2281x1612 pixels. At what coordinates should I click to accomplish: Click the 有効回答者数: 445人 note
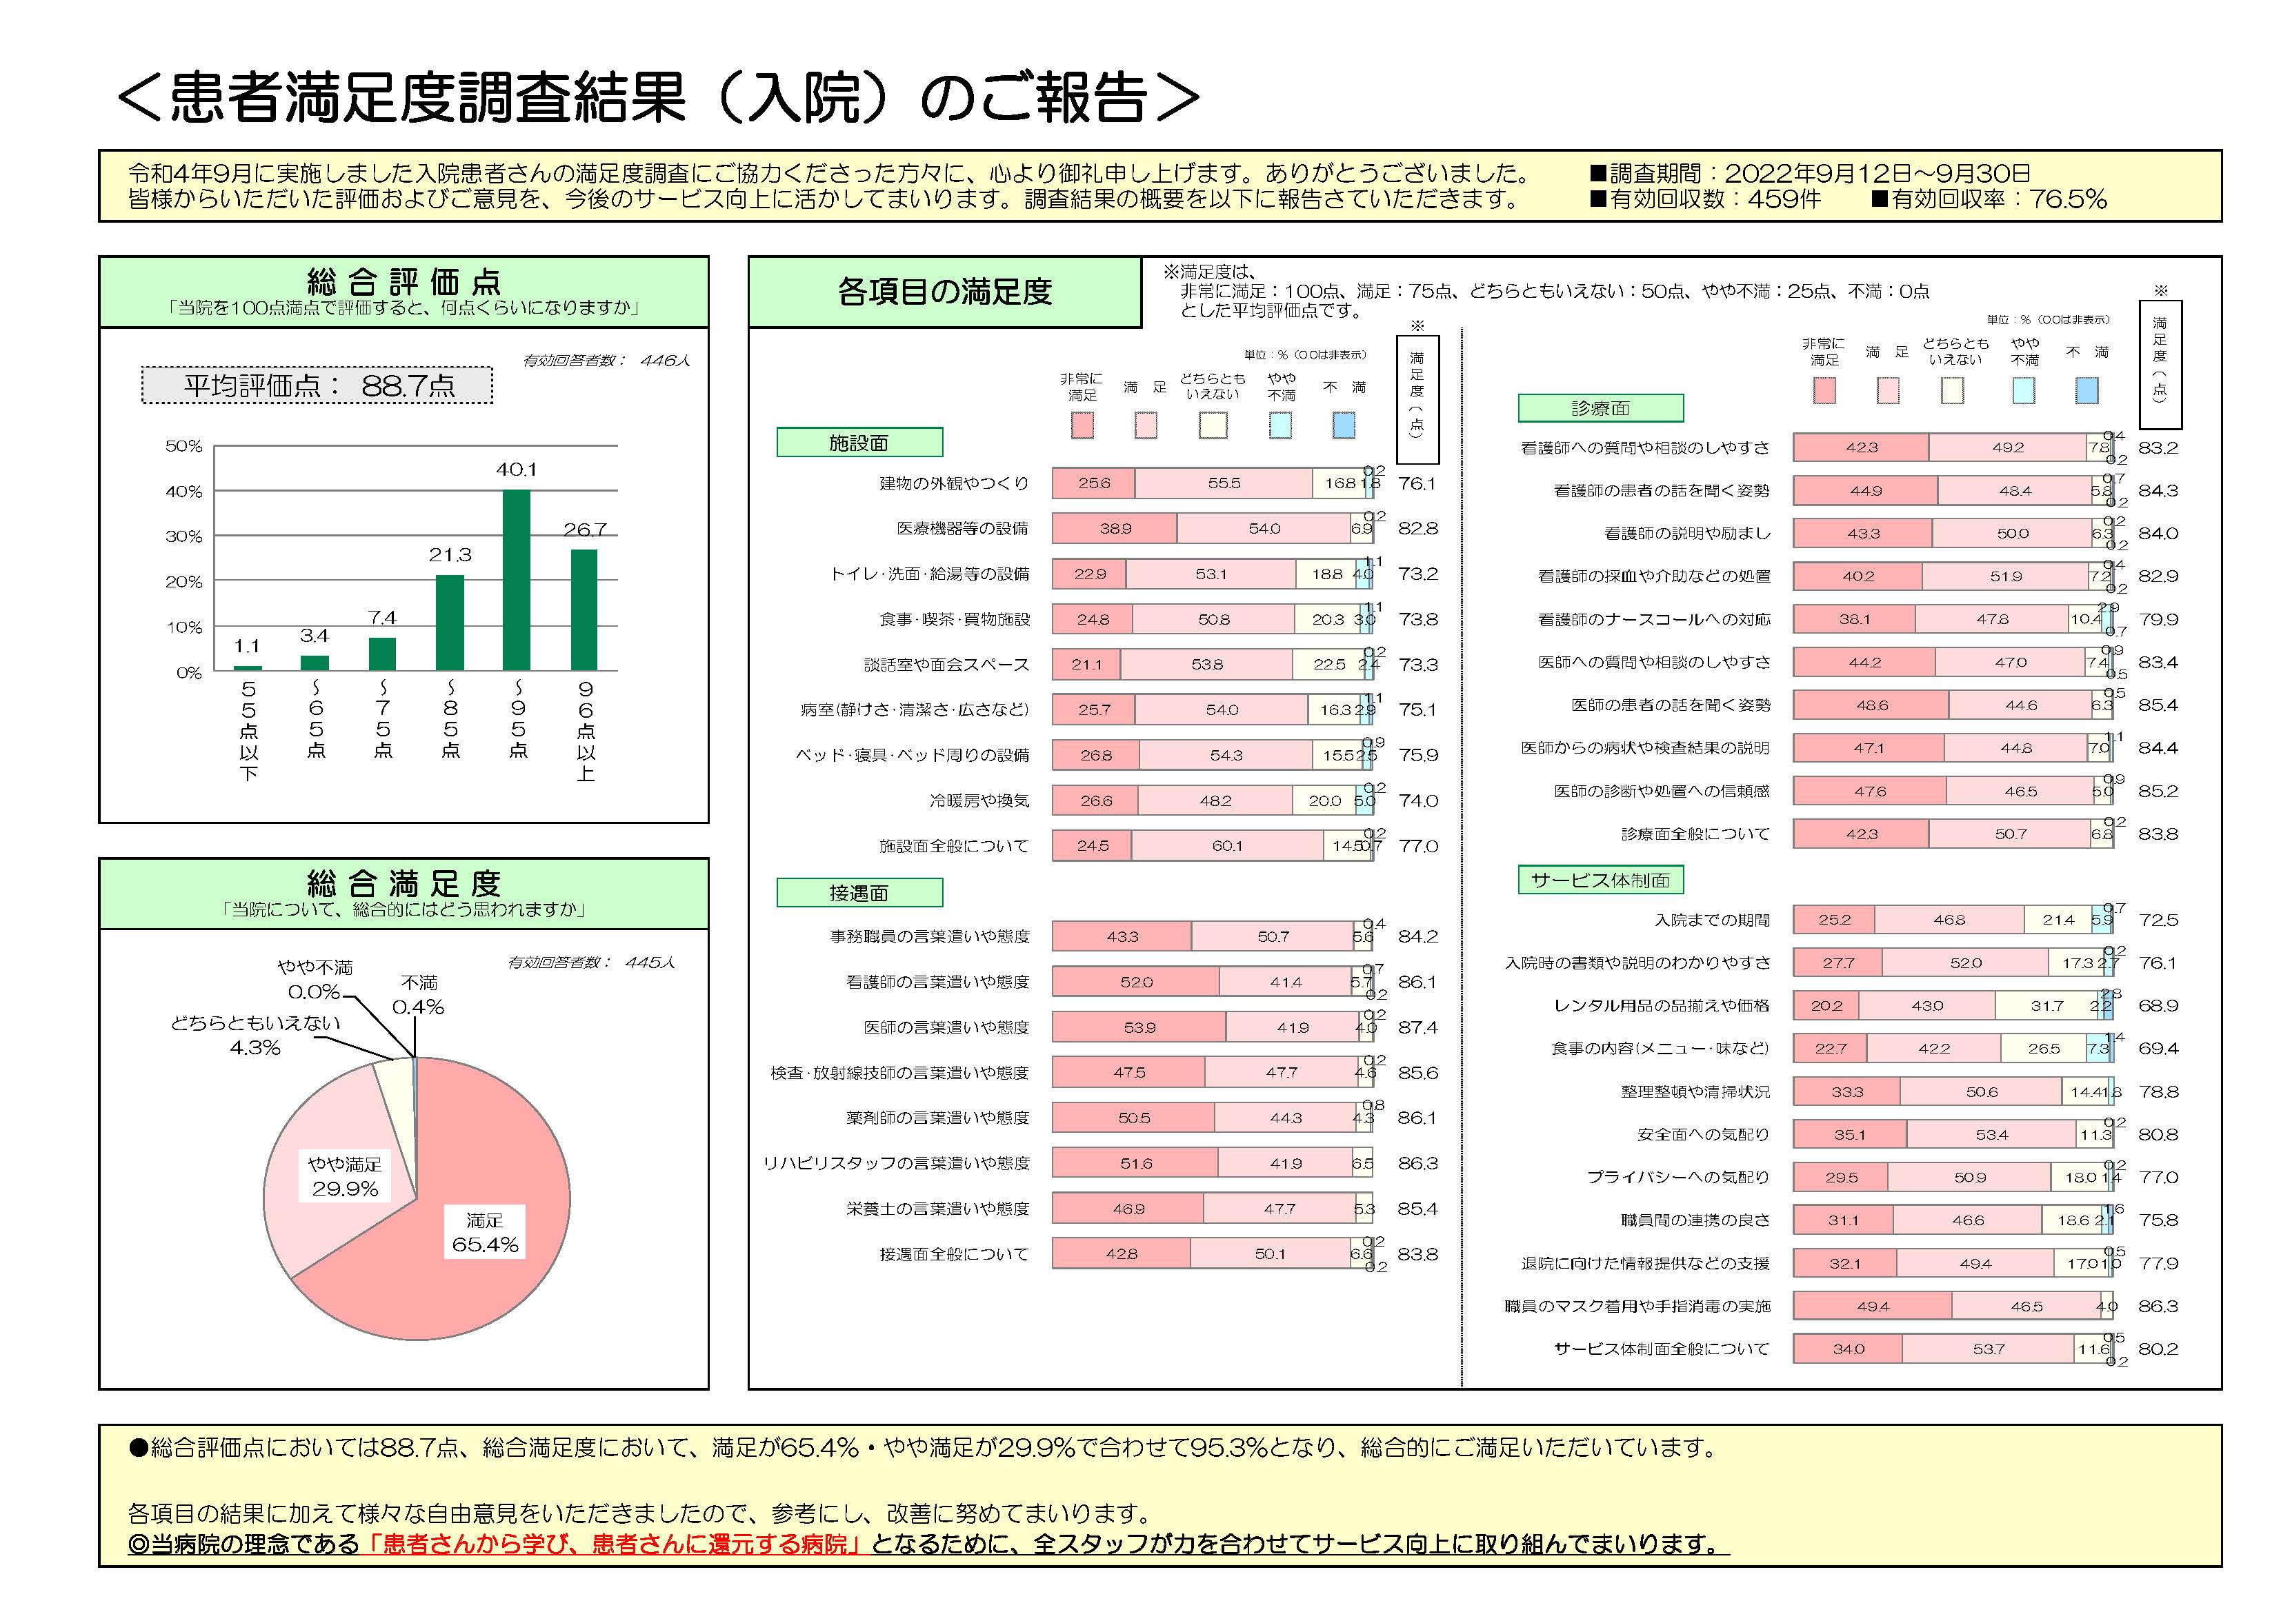tap(591, 963)
